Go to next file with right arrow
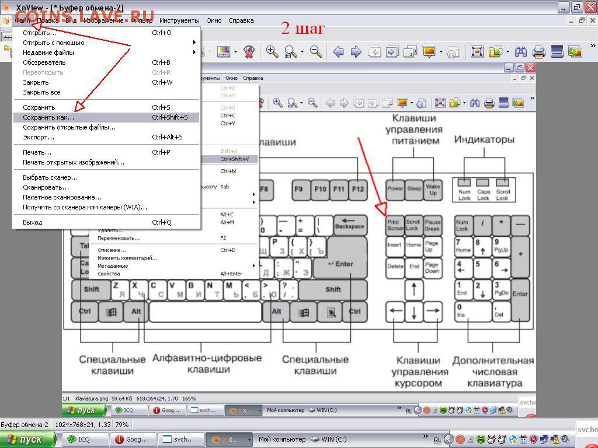 (x=356, y=51)
